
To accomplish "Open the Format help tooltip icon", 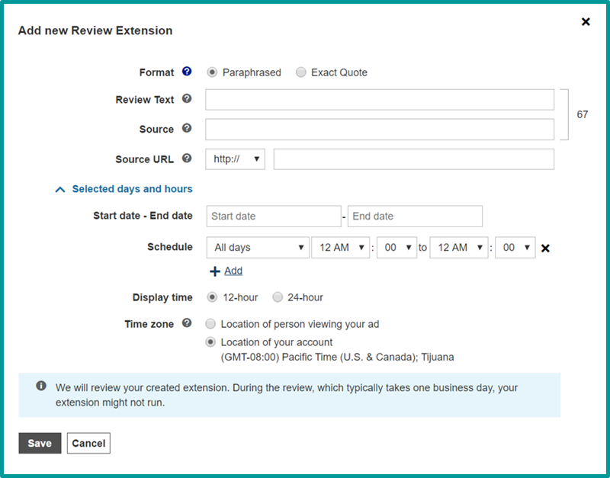I will (187, 72).
